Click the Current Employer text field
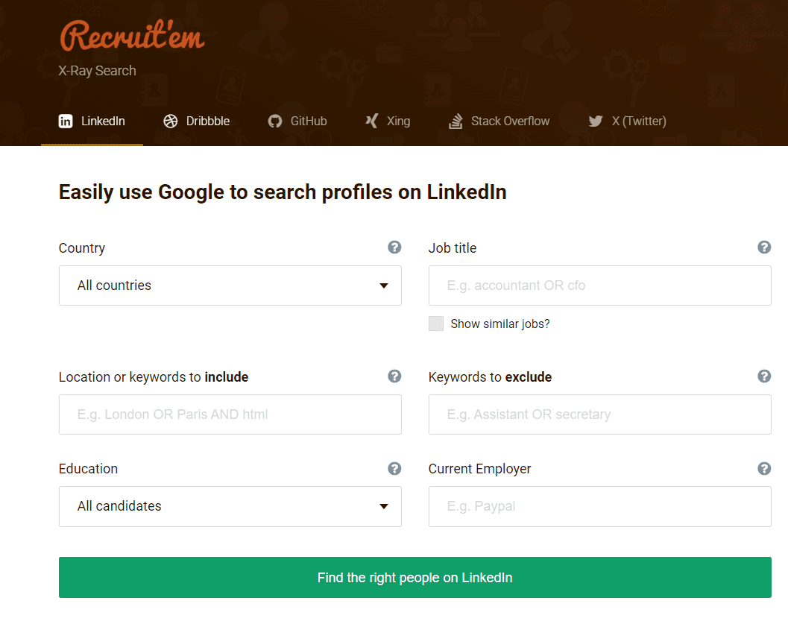The height and width of the screenshot is (618, 788). tap(599, 506)
